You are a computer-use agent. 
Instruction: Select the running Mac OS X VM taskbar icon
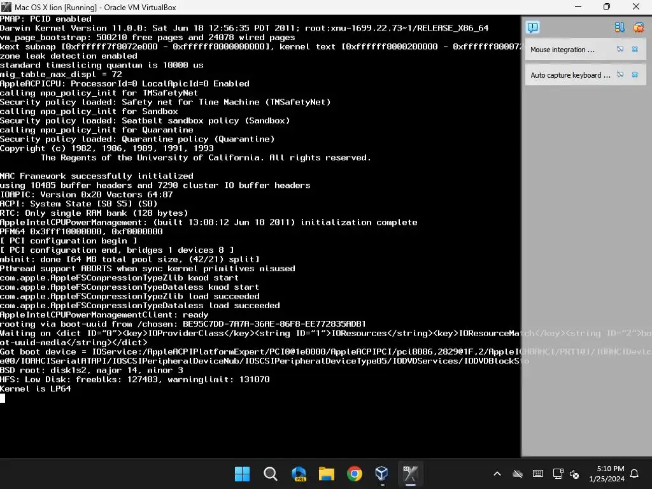click(411, 474)
